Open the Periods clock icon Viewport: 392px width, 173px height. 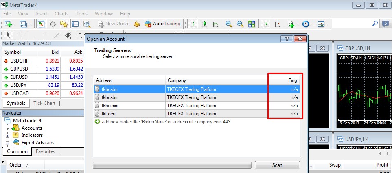[x=306, y=24]
